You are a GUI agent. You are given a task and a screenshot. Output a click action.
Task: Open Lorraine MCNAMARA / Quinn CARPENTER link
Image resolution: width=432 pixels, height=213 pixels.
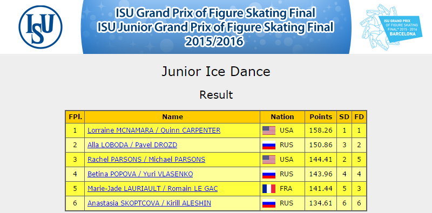pos(154,130)
